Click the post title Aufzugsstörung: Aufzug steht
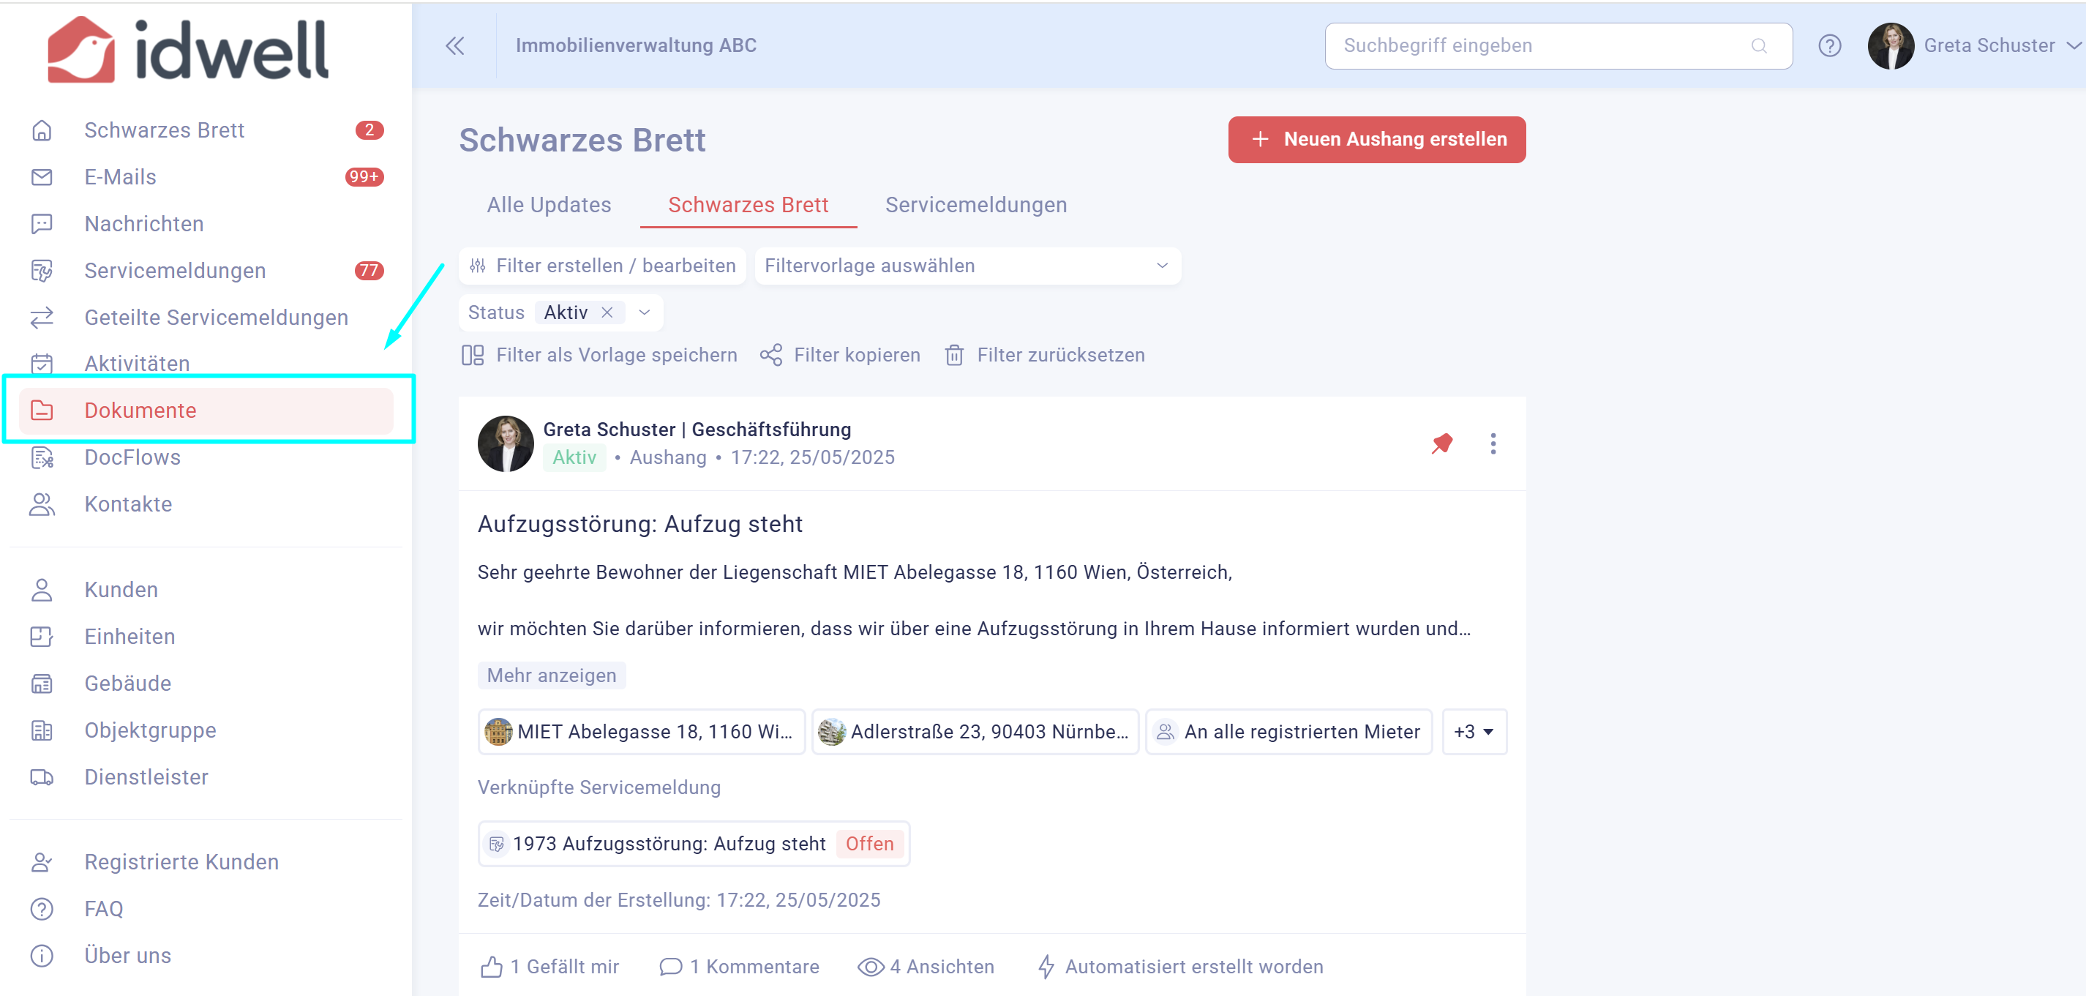 point(639,524)
